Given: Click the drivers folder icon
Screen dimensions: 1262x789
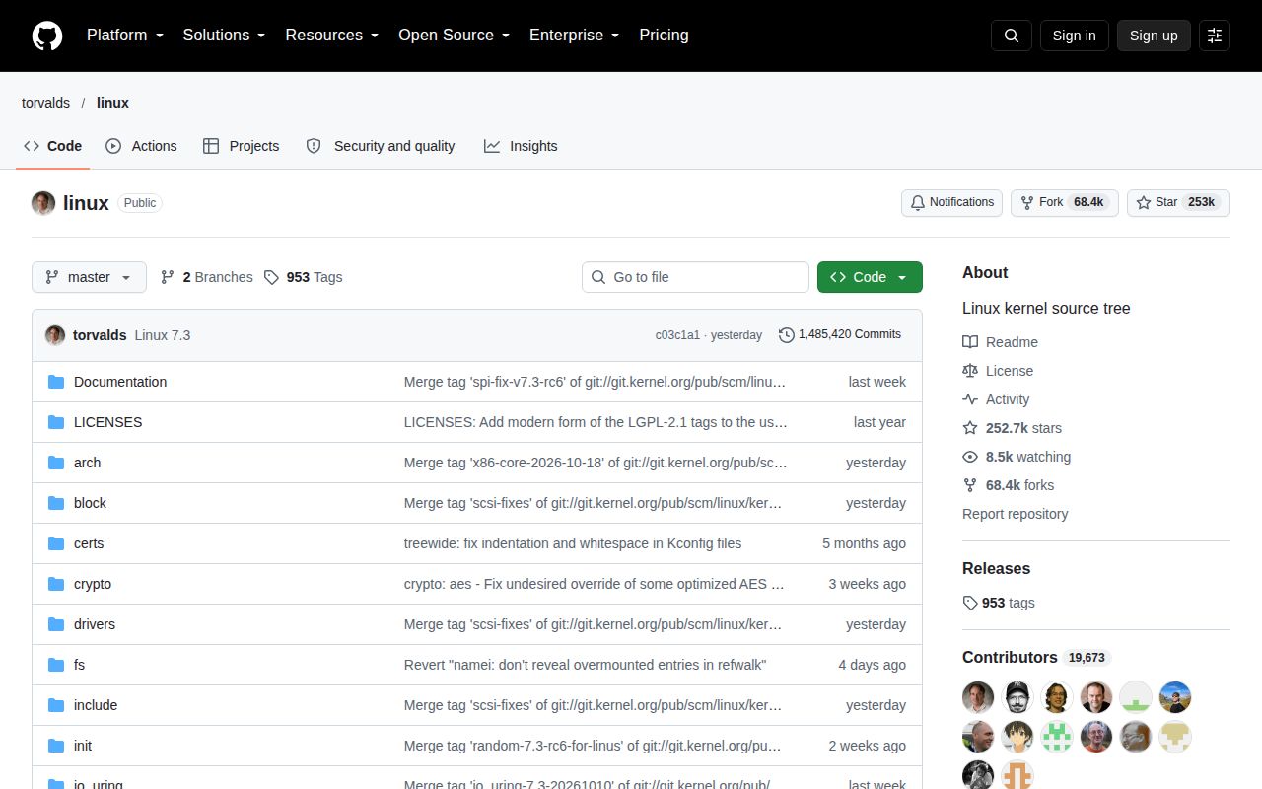Looking at the screenshot, I should click(56, 624).
